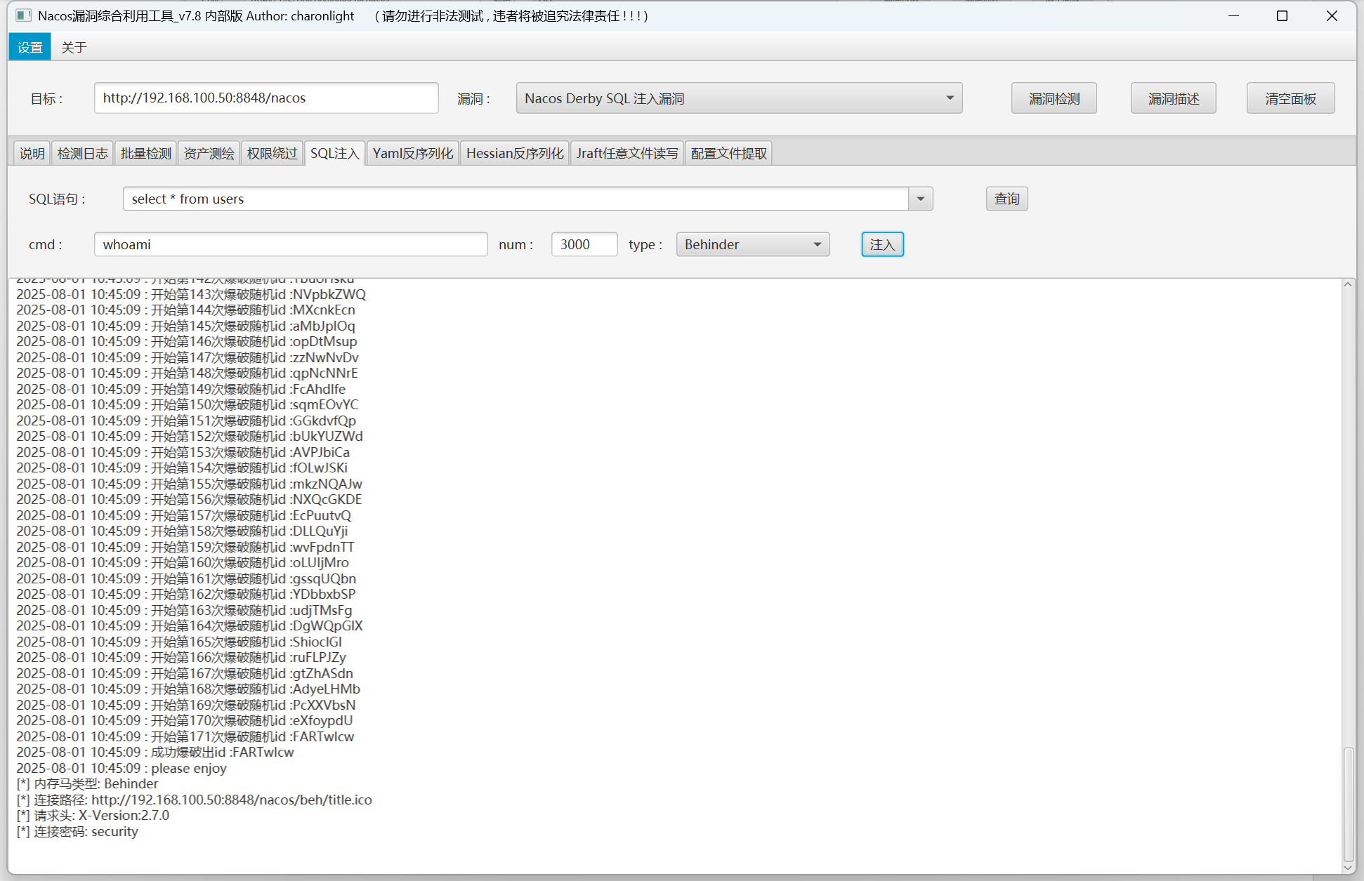Switch to the Jraft任意文件读写 tab

pos(627,153)
